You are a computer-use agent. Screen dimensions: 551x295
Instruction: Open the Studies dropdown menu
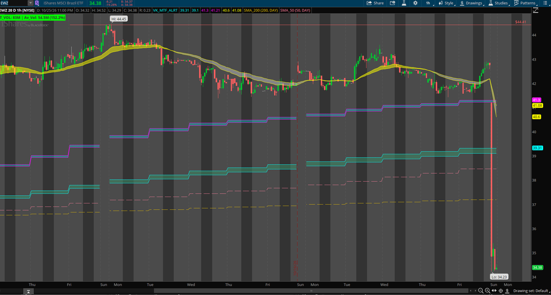(x=499, y=3)
